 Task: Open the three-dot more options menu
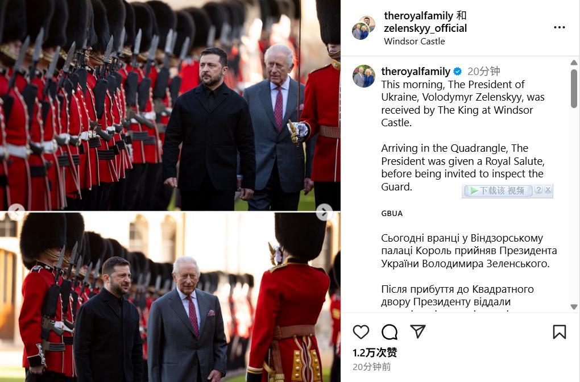click(x=560, y=27)
